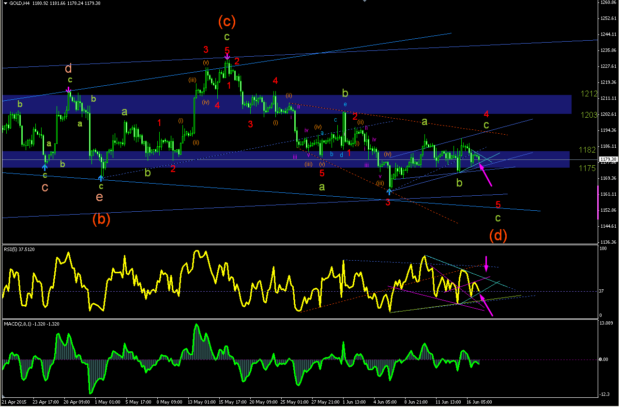The height and width of the screenshot is (407, 619).
Task: Click price axis value 1169.36
Action: coord(608,178)
